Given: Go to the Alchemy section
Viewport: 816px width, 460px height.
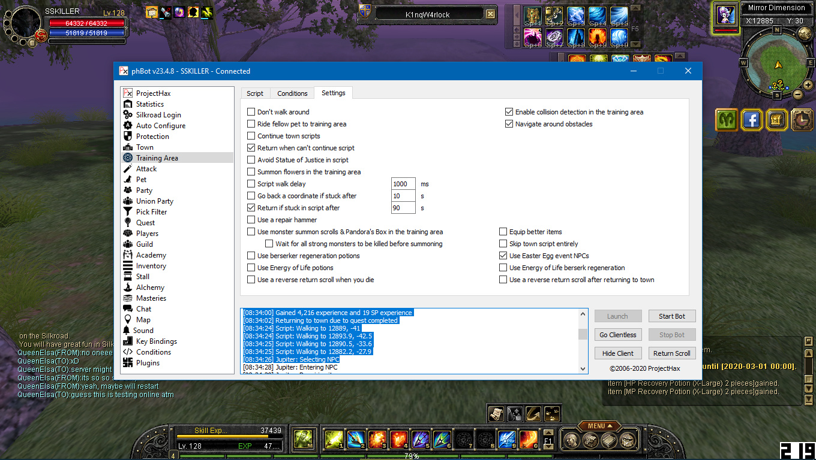Looking at the screenshot, I should pyautogui.click(x=150, y=287).
